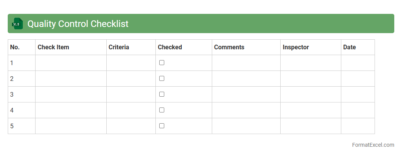402x156 pixels.
Task: Select the Criteria column header
Action: pyautogui.click(x=119, y=47)
